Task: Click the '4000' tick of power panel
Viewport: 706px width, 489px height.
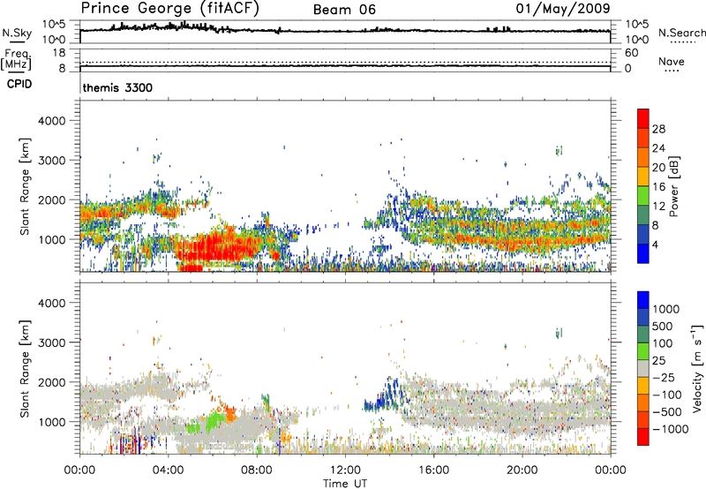Action: (x=51, y=121)
